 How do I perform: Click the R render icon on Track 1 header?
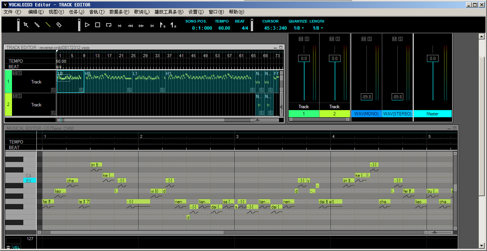point(53,90)
